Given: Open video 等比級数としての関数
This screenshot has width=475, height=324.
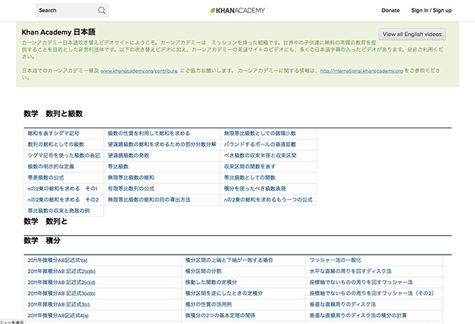Looking at the screenshot, I should [x=250, y=177].
